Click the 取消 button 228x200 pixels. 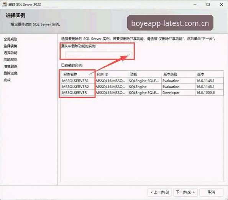coord(212,192)
